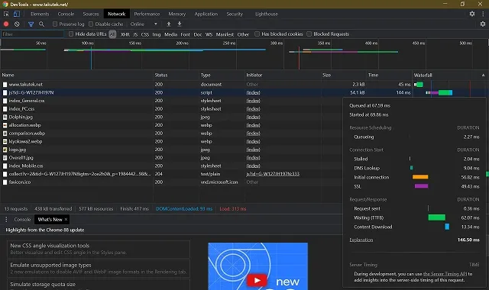
Task: Click the allocation.webp file icon
Action: 5,125
